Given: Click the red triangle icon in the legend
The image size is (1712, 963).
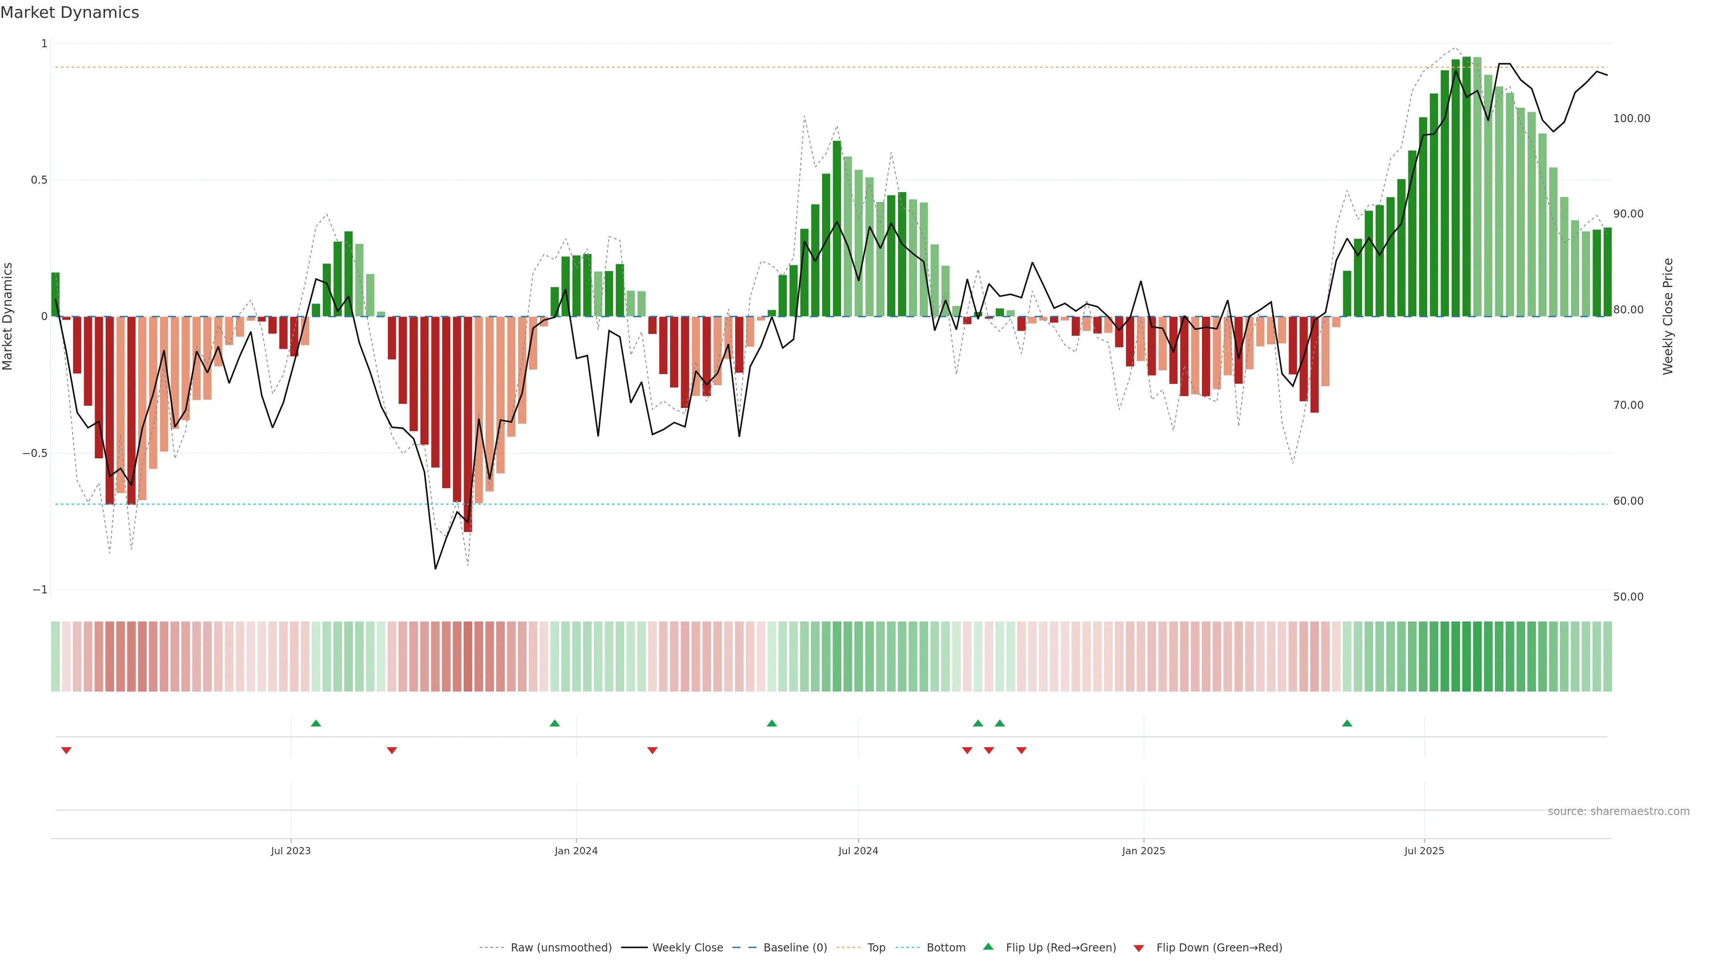Looking at the screenshot, I should coord(1139,948).
